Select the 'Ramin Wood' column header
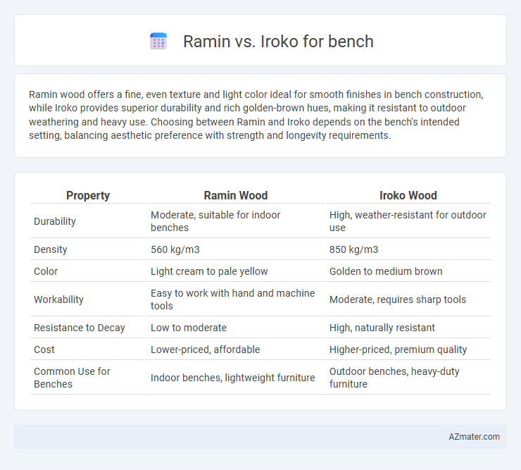 (x=236, y=196)
